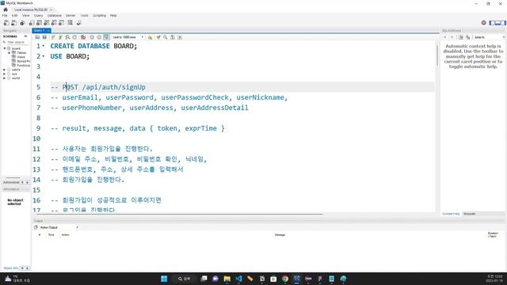Toggle autocommit mode button
The image size is (507, 285).
(106, 37)
